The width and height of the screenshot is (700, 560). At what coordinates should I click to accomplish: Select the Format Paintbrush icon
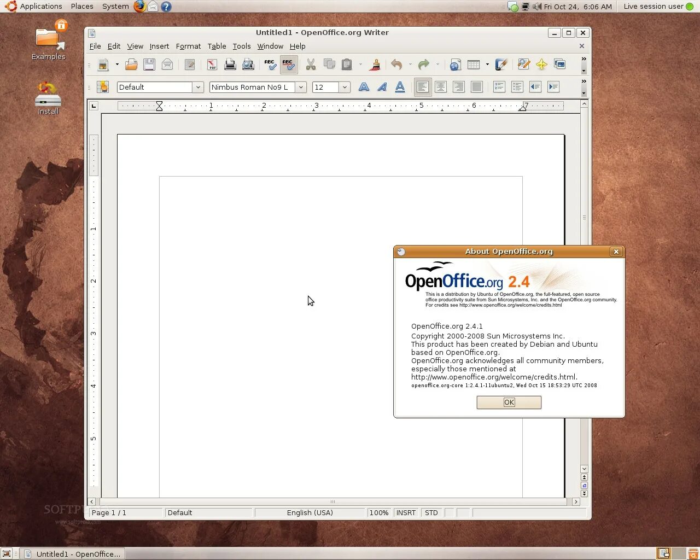coord(375,65)
